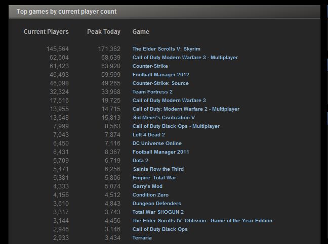Viewport: 328px width, 244px height.
Task: Select the Peak Today column header
Action: [104, 32]
